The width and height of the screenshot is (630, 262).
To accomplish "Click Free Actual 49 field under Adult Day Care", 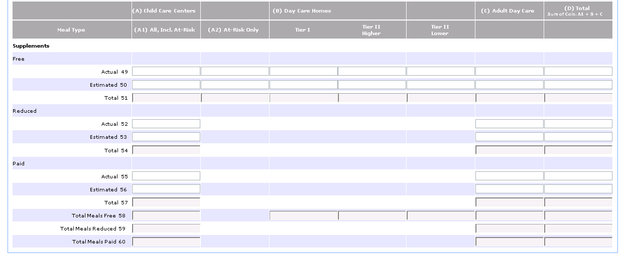I will pos(510,72).
